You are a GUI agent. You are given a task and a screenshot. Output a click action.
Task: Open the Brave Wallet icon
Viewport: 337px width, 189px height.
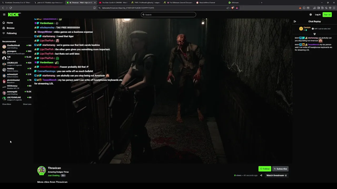pyautogui.click(x=322, y=8)
